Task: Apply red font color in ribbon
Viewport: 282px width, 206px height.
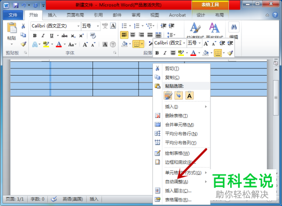Action: pos(59,45)
